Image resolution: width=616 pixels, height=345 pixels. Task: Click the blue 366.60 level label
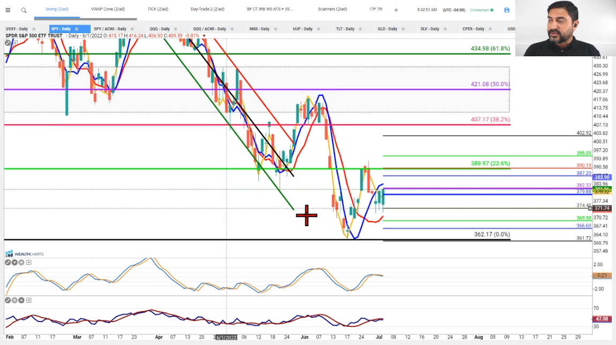coord(584,226)
